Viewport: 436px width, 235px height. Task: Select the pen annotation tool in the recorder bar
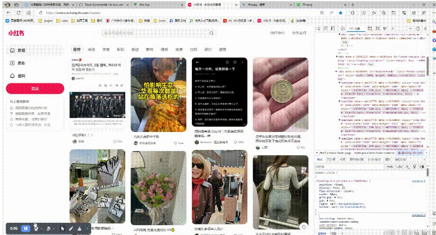pyautogui.click(x=71, y=228)
